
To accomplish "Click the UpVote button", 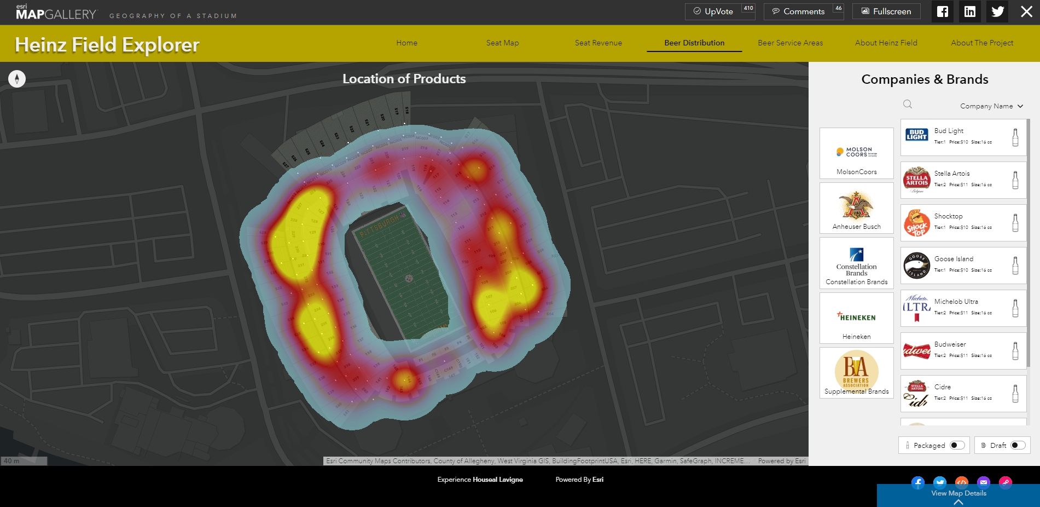I will [x=720, y=11].
